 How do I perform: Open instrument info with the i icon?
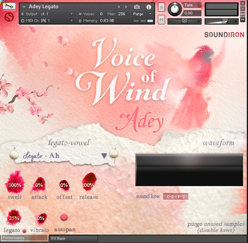tap(149, 7)
